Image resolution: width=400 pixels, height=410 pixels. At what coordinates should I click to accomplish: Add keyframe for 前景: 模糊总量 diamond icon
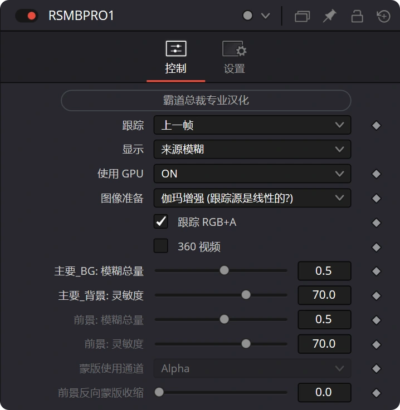376,320
